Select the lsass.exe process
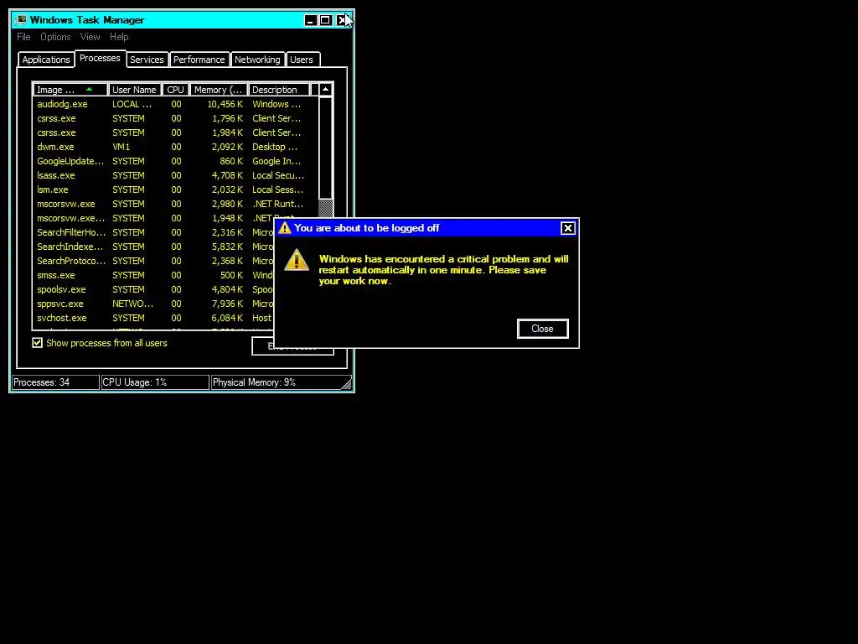858x644 pixels. [175, 175]
